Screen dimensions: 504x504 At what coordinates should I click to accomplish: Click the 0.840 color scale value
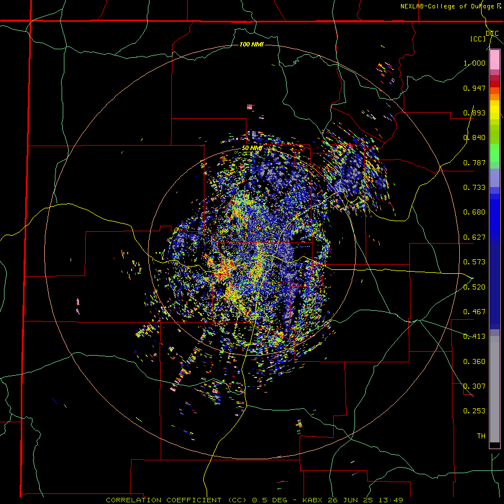[474, 138]
